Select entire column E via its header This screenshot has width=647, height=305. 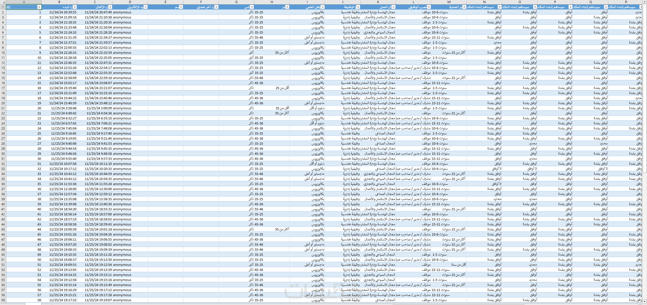[165, 2]
